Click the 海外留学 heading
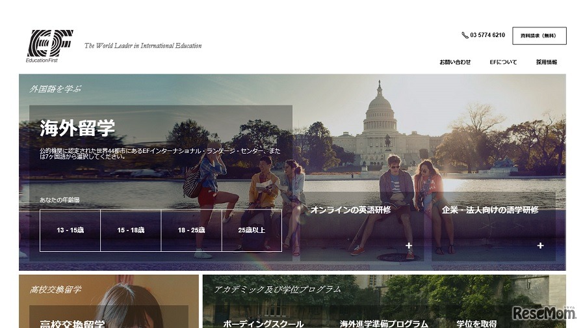 77,128
